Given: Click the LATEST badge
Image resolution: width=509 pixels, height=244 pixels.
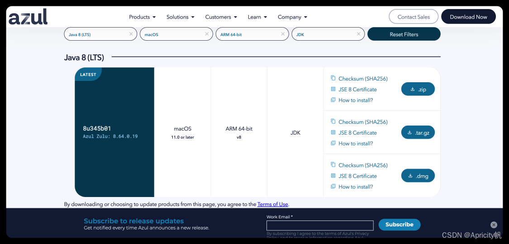Looking at the screenshot, I should [88, 74].
